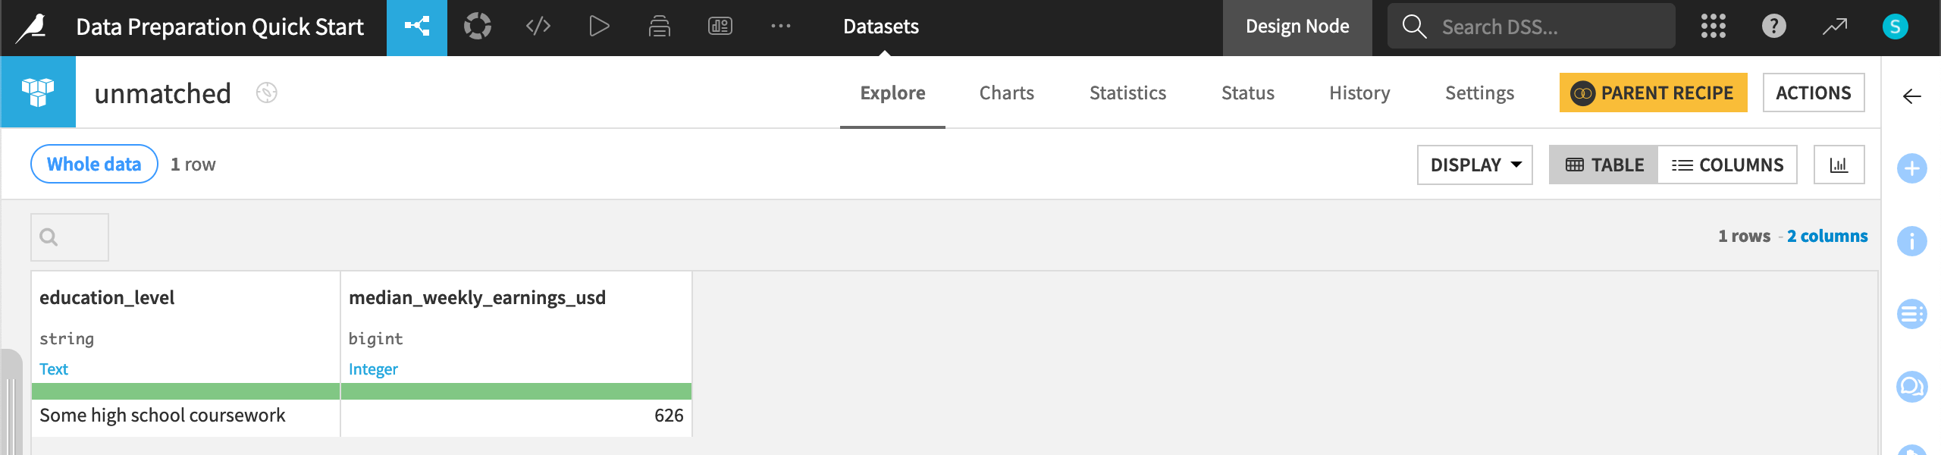Image resolution: width=1941 pixels, height=455 pixels.
Task: Open the discussions chat icon in sidebar
Action: click(x=1912, y=387)
